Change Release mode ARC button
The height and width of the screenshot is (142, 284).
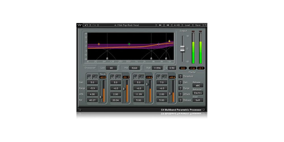pyautogui.click(x=198, y=85)
